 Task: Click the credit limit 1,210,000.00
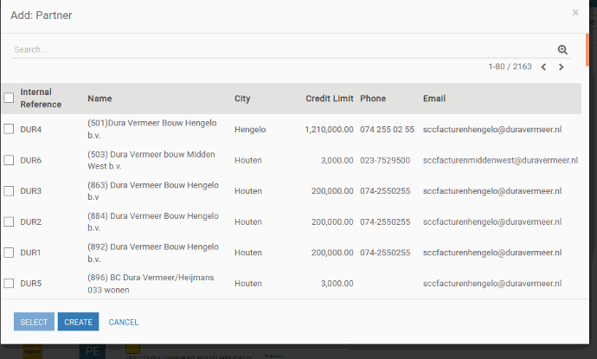click(x=329, y=130)
